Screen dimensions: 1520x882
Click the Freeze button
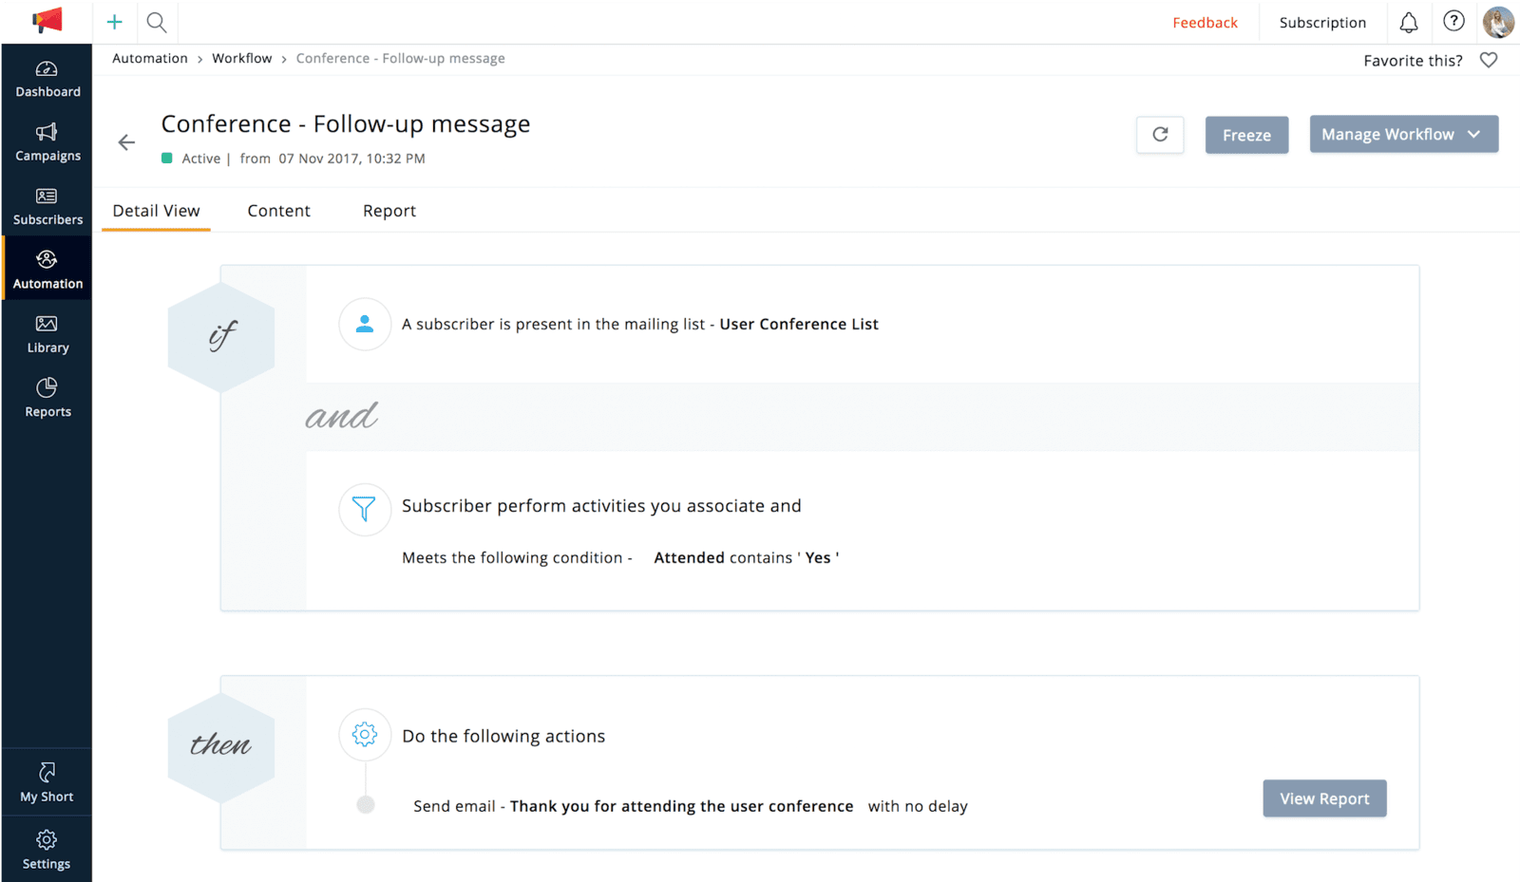(x=1246, y=135)
